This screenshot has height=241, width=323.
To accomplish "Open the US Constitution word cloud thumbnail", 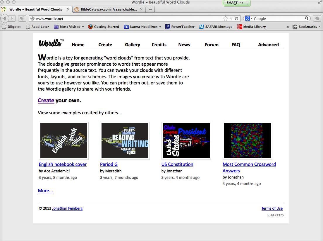I will pyautogui.click(x=186, y=141).
